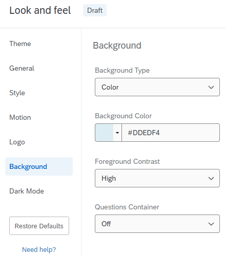Open the Questions Container dropdown
This screenshot has width=225, height=257.
point(157,224)
